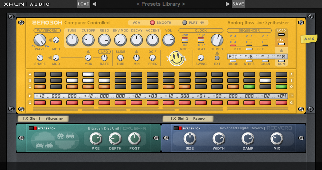Click the DECAY knob

[x=136, y=40]
